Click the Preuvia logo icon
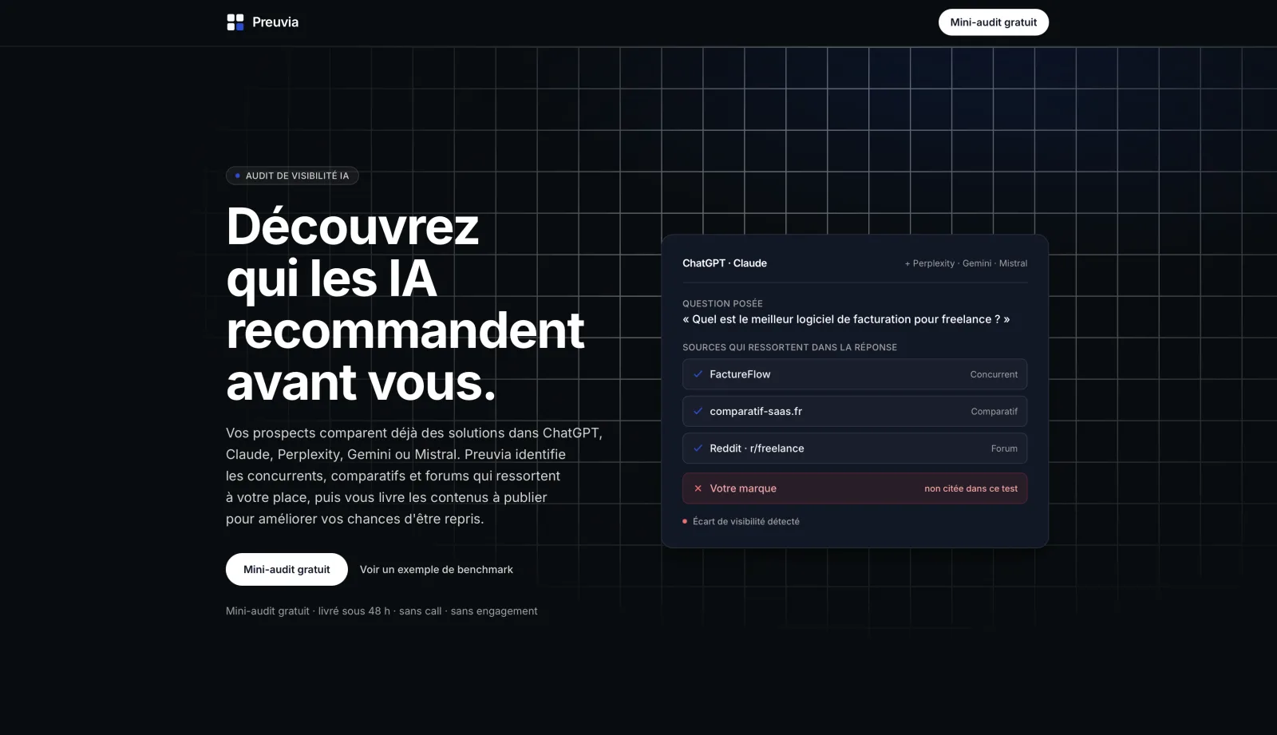1277x735 pixels. [x=235, y=22]
